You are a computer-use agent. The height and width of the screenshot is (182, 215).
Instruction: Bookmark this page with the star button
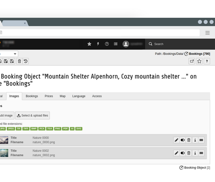(x=199, y=61)
